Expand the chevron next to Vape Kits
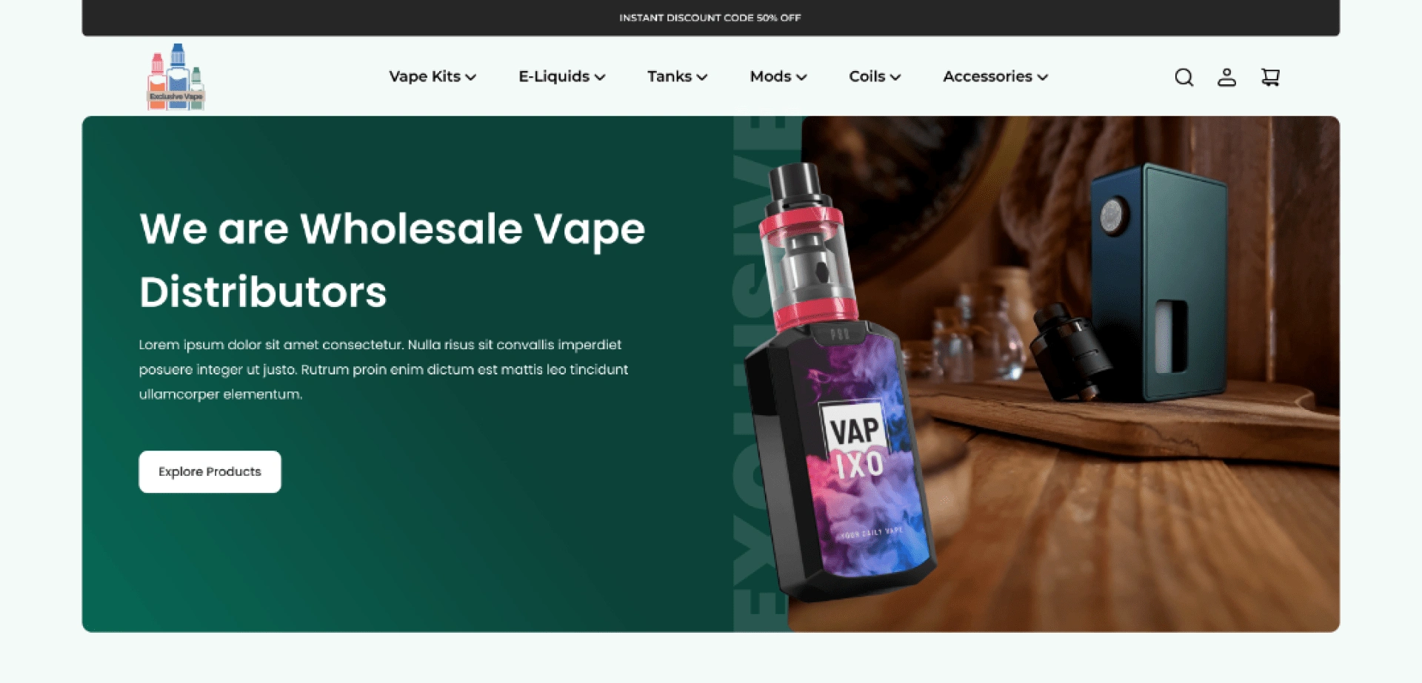 471,77
